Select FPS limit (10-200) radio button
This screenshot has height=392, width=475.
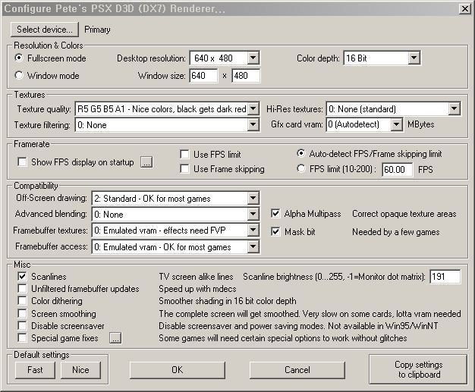[300, 168]
